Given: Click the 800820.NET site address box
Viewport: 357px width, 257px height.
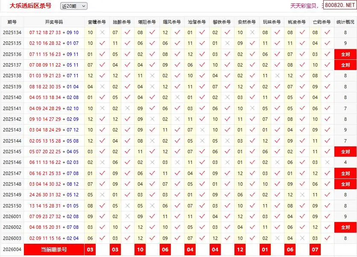Looking at the screenshot, I should click(x=339, y=6).
